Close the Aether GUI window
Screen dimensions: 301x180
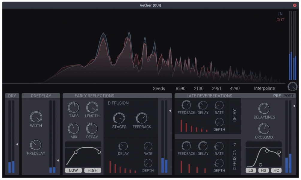point(295,5)
